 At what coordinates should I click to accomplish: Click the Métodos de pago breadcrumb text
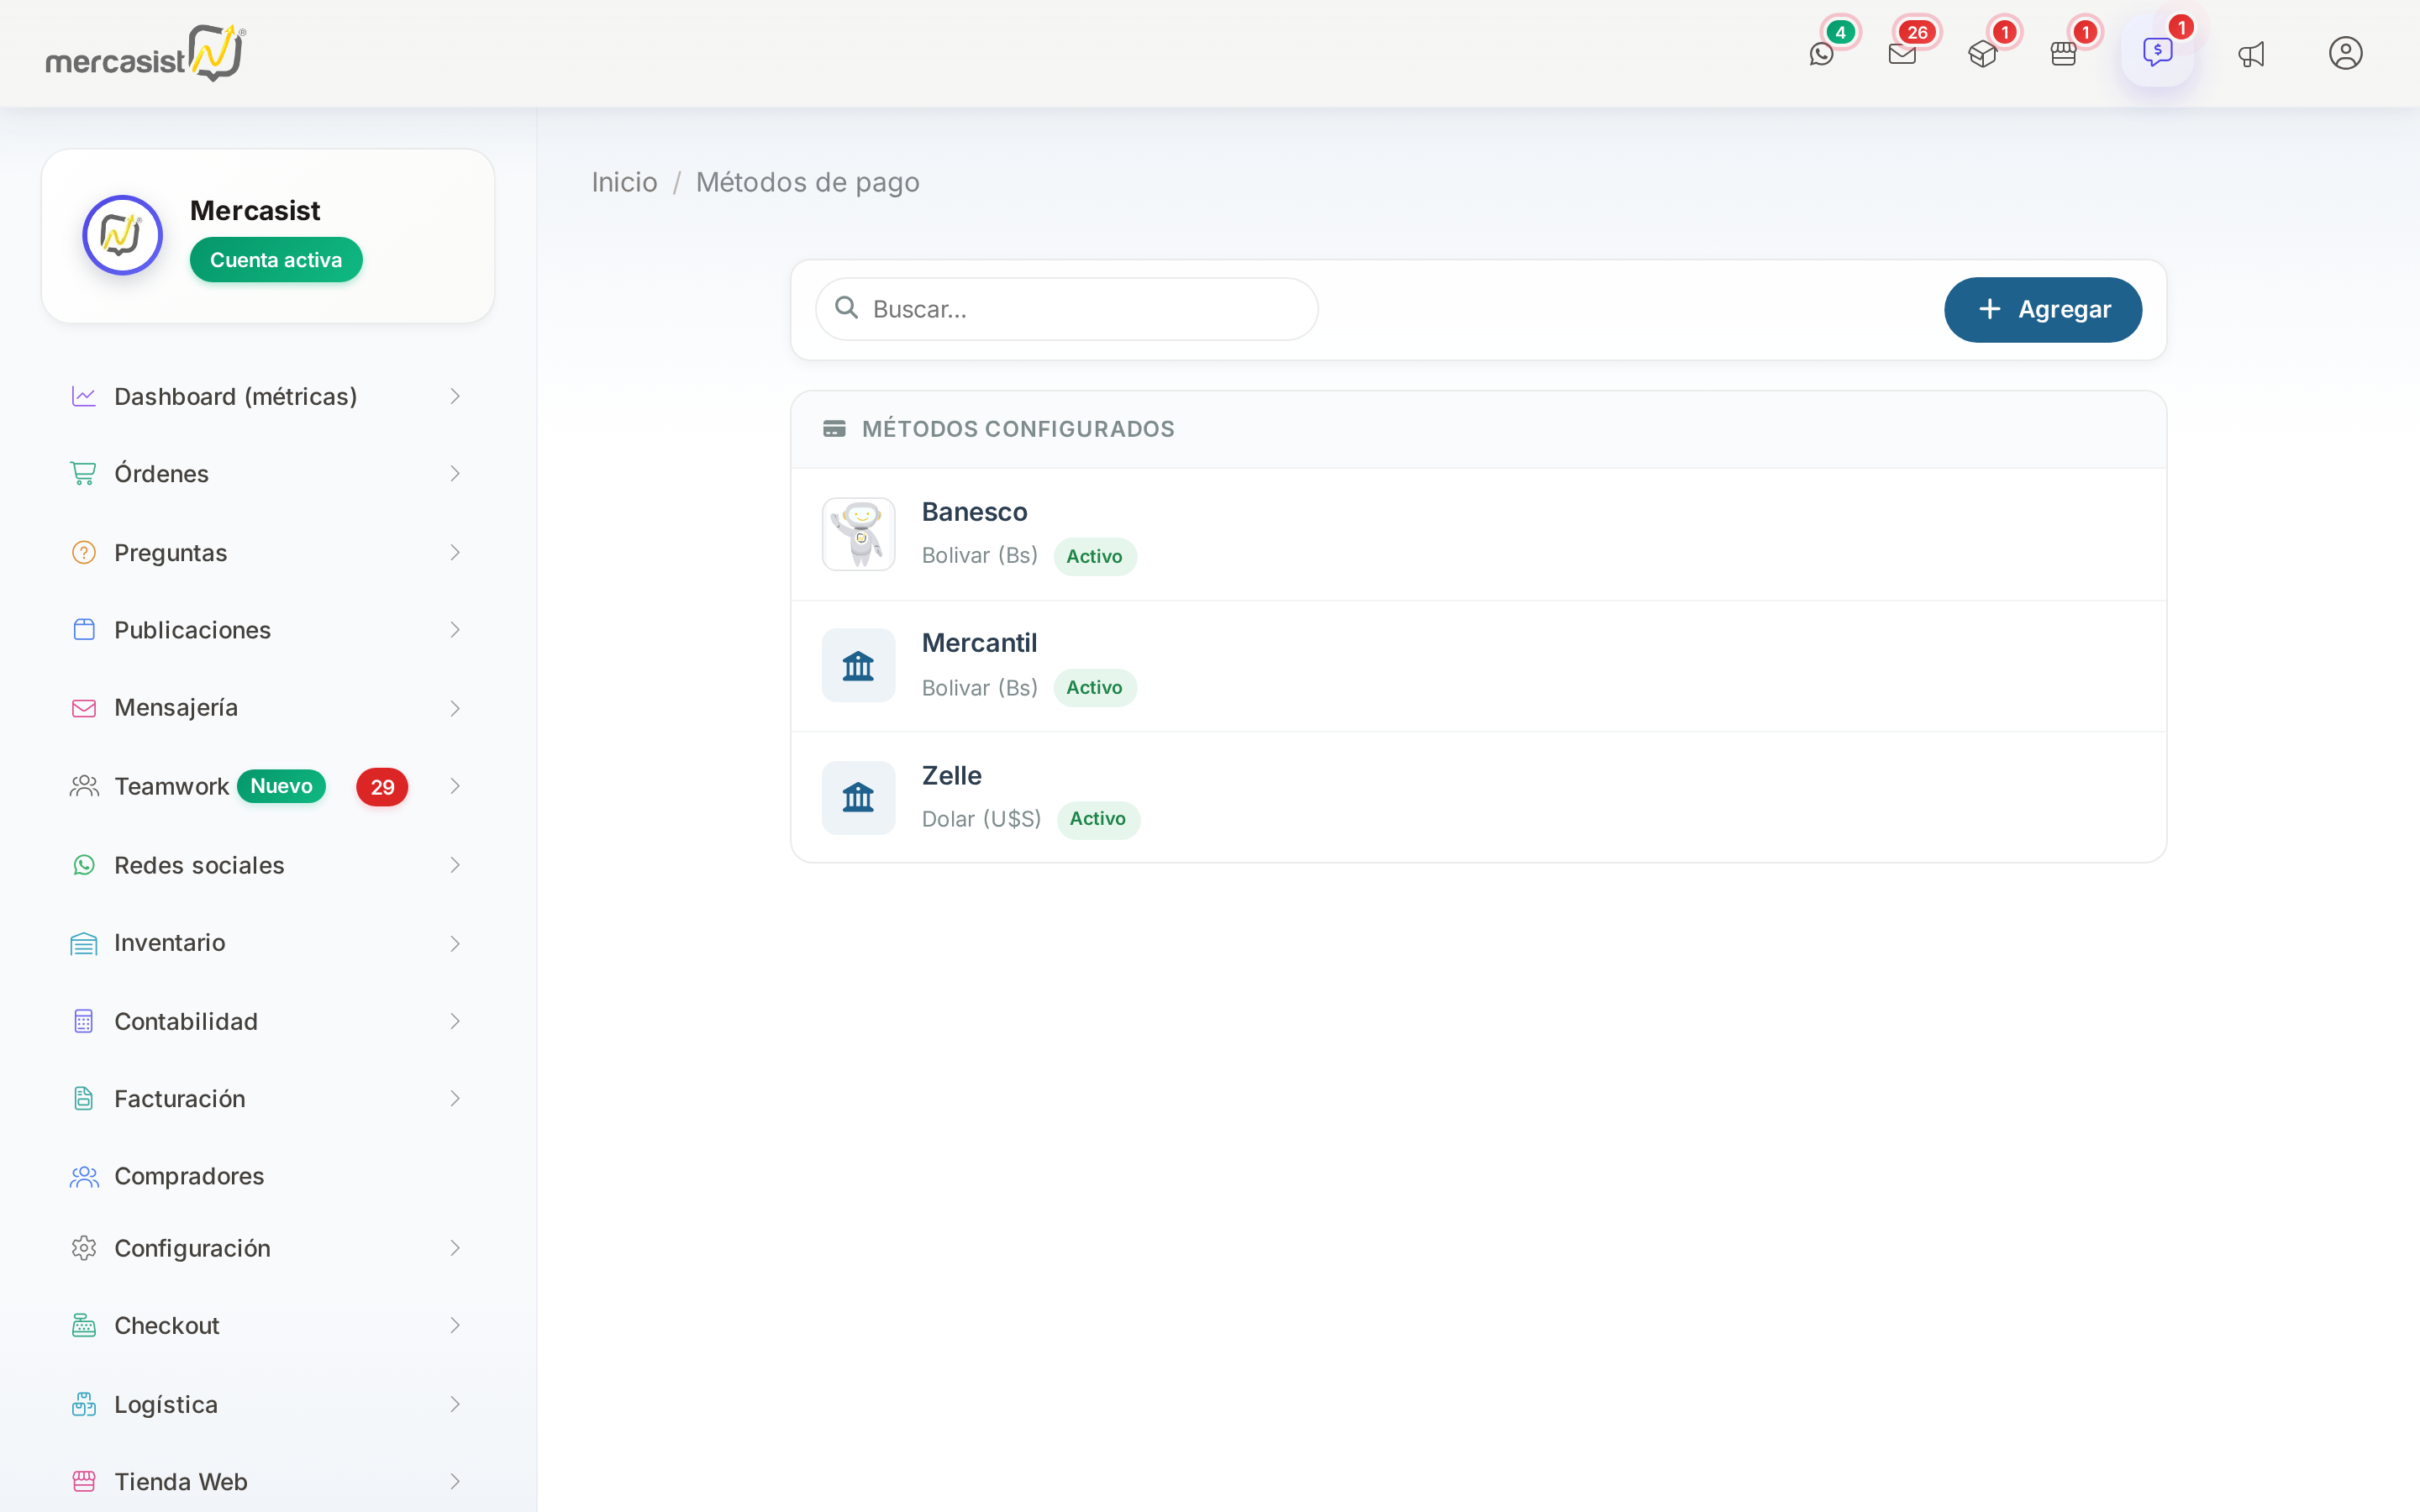click(x=807, y=183)
